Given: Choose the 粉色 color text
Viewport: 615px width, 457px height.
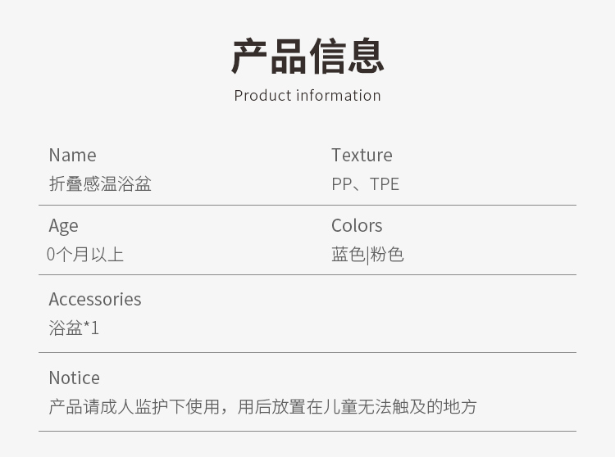Looking at the screenshot, I should [x=387, y=255].
